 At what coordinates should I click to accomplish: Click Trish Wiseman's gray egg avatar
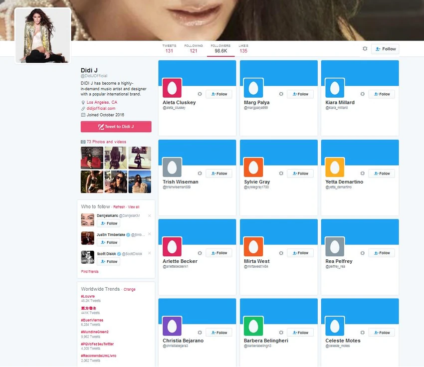coord(172,167)
